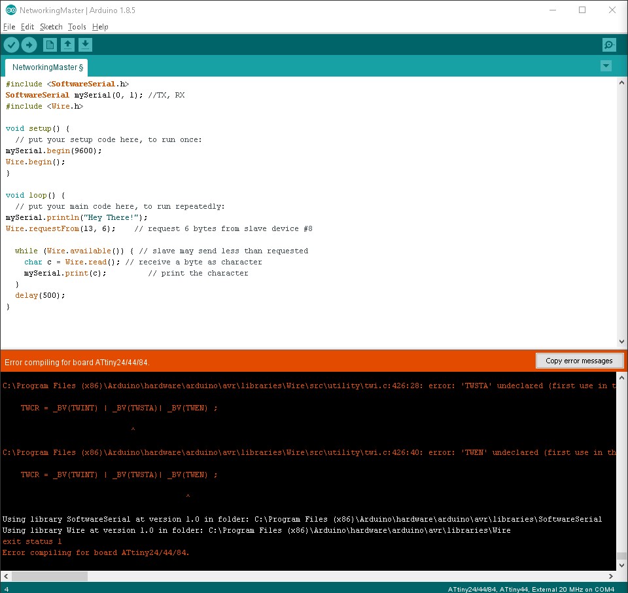Open the Help menu
Image resolution: width=628 pixels, height=593 pixels.
[100, 27]
